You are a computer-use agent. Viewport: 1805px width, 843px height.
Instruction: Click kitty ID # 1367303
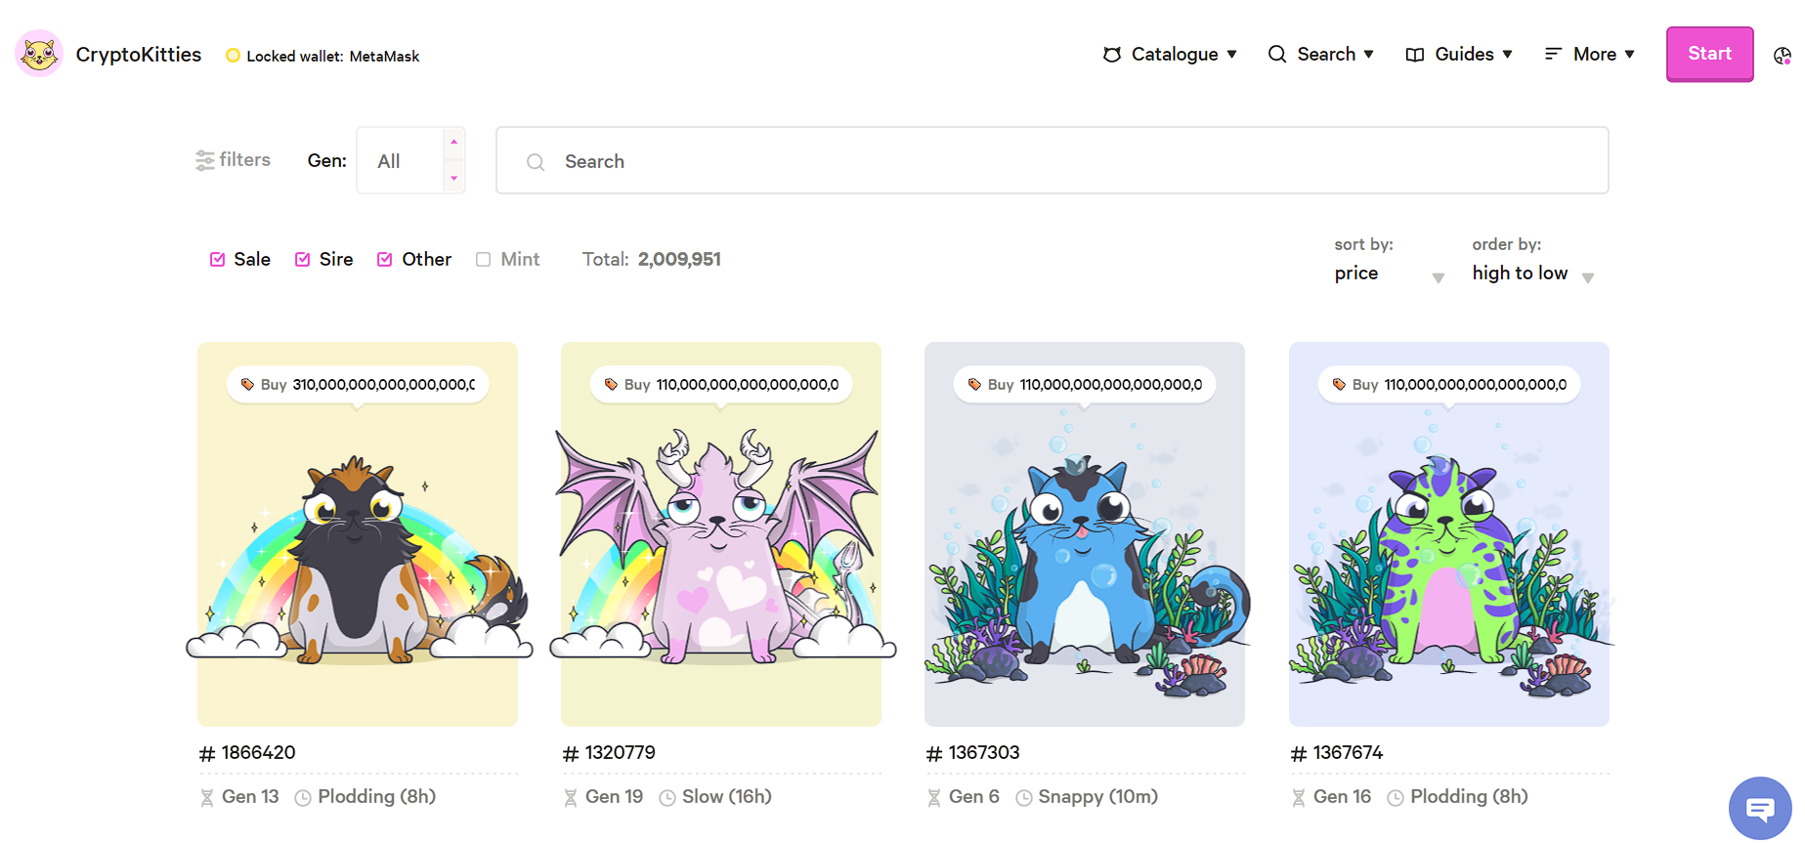pyautogui.click(x=972, y=753)
